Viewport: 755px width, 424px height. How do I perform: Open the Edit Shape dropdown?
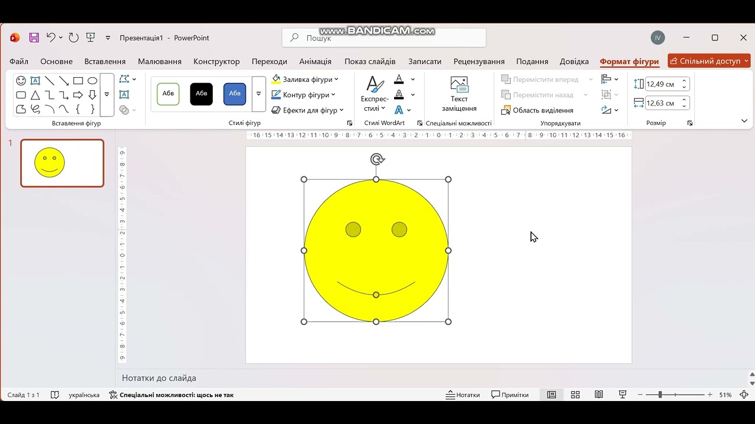(127, 79)
